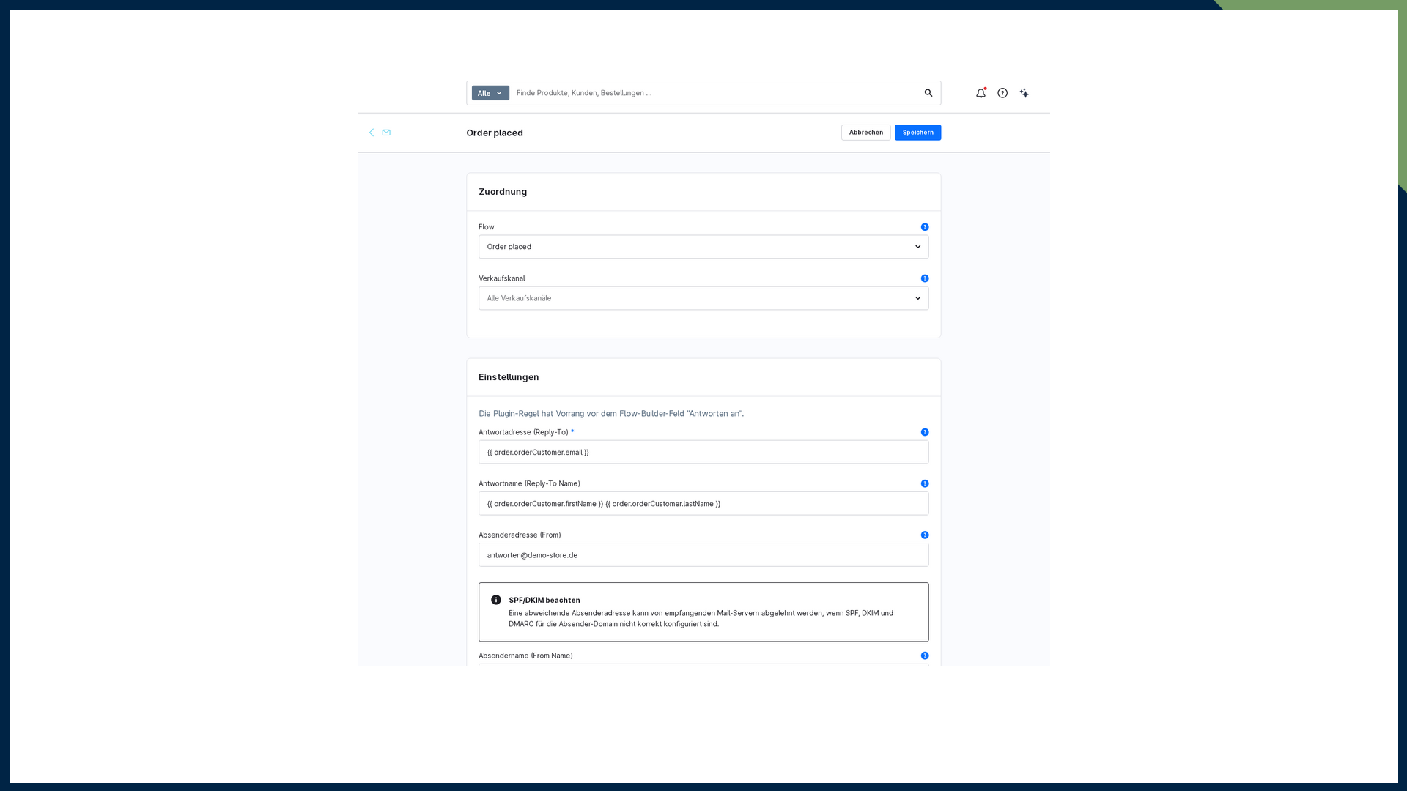1407x791 pixels.
Task: Click the mail envelope icon beside back arrow
Action: [x=386, y=133]
